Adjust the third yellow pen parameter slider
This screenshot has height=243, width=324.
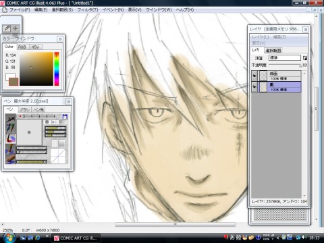point(55,136)
